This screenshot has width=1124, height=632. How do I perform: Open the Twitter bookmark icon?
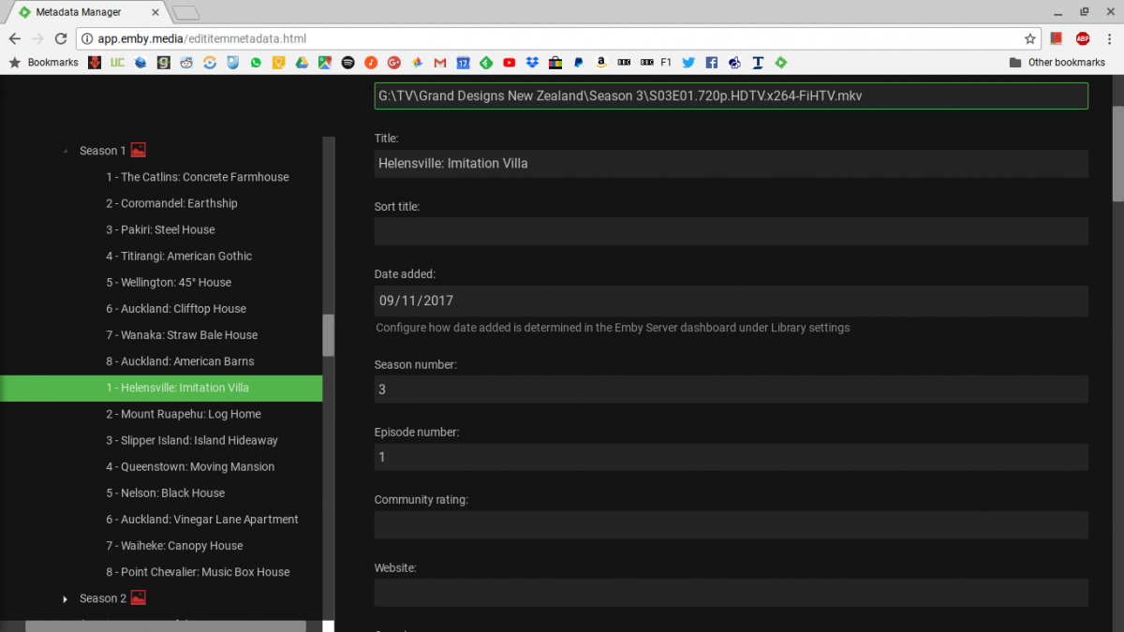(688, 63)
